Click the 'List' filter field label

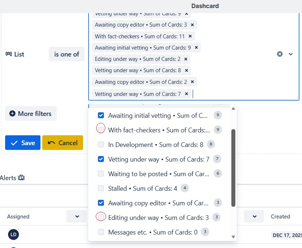(x=19, y=54)
